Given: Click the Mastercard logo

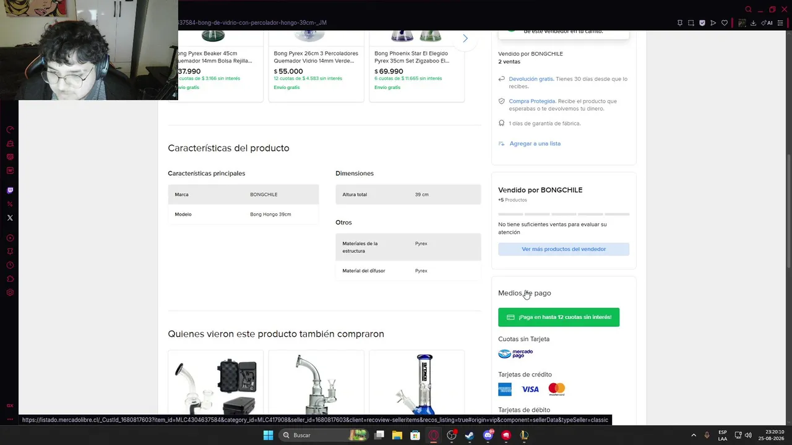Looking at the screenshot, I should click(x=557, y=389).
